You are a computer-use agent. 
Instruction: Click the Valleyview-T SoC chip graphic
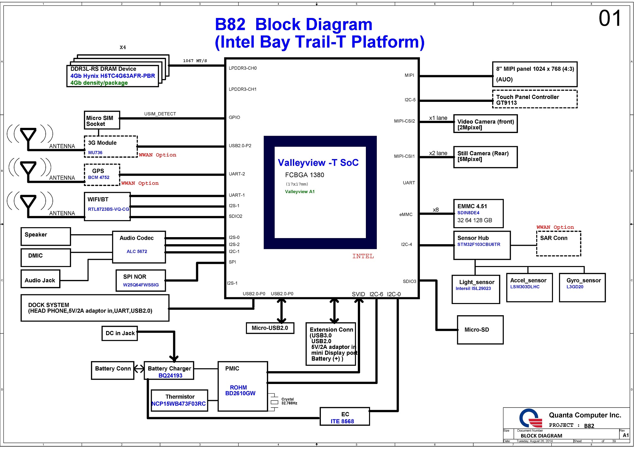pos(320,192)
